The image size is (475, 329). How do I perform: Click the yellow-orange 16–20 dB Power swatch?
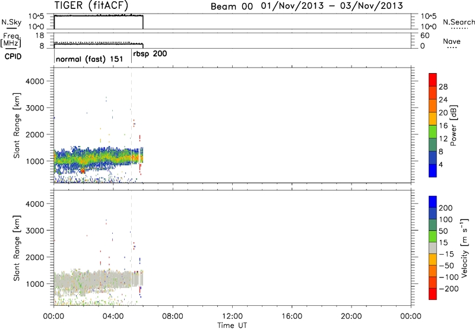[433, 118]
